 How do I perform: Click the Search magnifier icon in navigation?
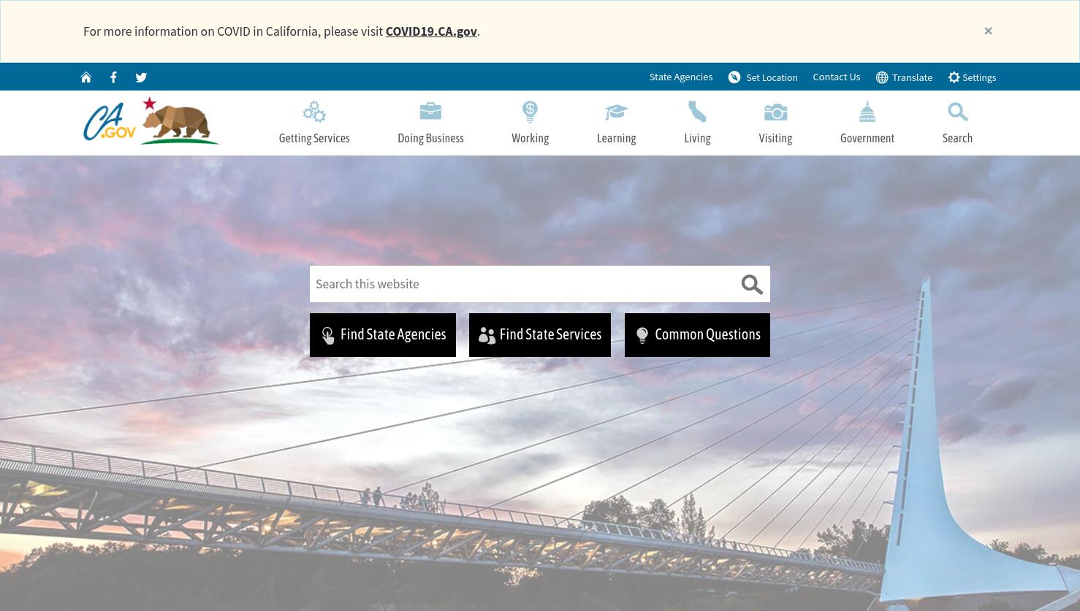point(957,112)
